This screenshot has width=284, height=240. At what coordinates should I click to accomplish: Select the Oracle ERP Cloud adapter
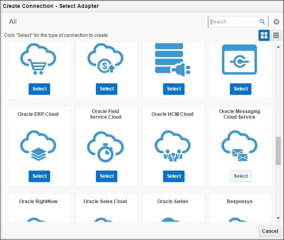(x=39, y=176)
